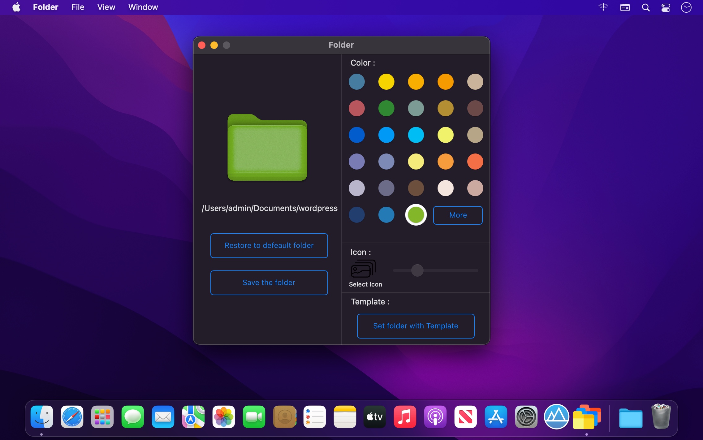Open Control Center from the menu bar
The image size is (703, 440).
coord(665,7)
